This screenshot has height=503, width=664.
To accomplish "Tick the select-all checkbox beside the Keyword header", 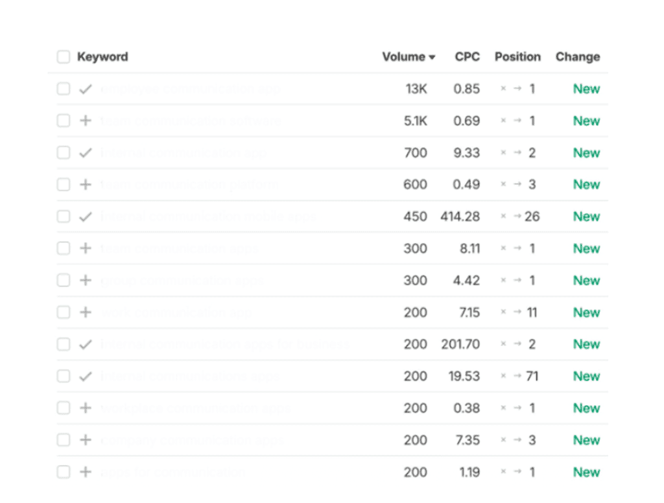I will click(x=63, y=57).
